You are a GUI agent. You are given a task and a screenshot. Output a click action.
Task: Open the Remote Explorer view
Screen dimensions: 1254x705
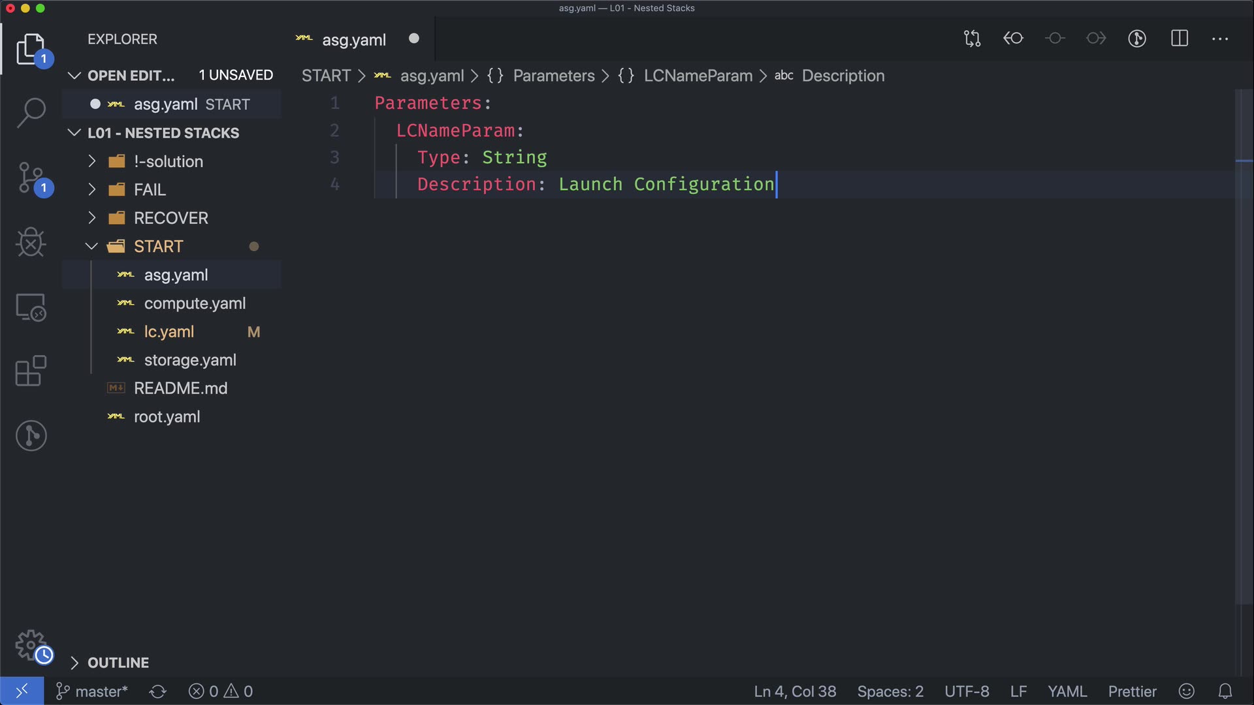31,307
